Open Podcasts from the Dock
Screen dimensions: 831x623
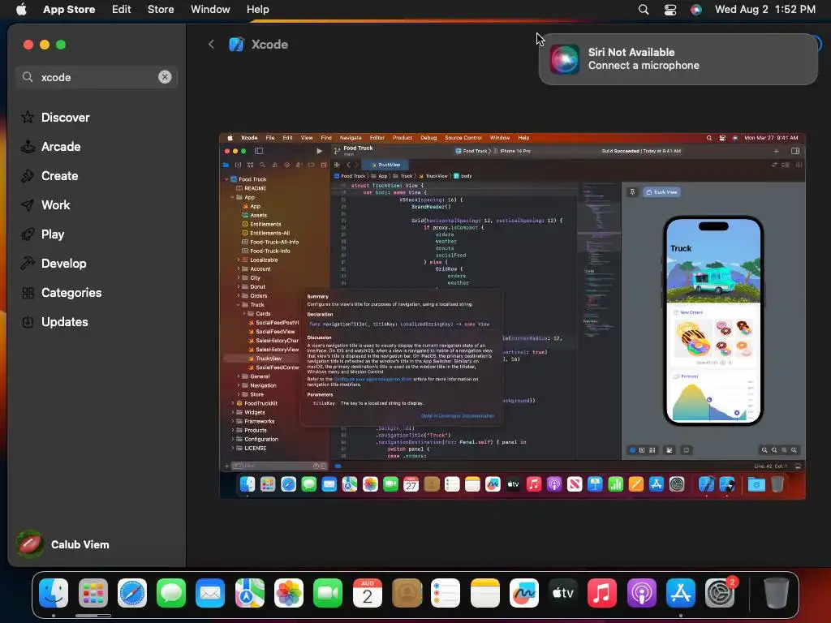pyautogui.click(x=641, y=593)
